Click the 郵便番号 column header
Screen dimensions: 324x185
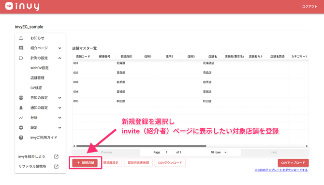104,57
